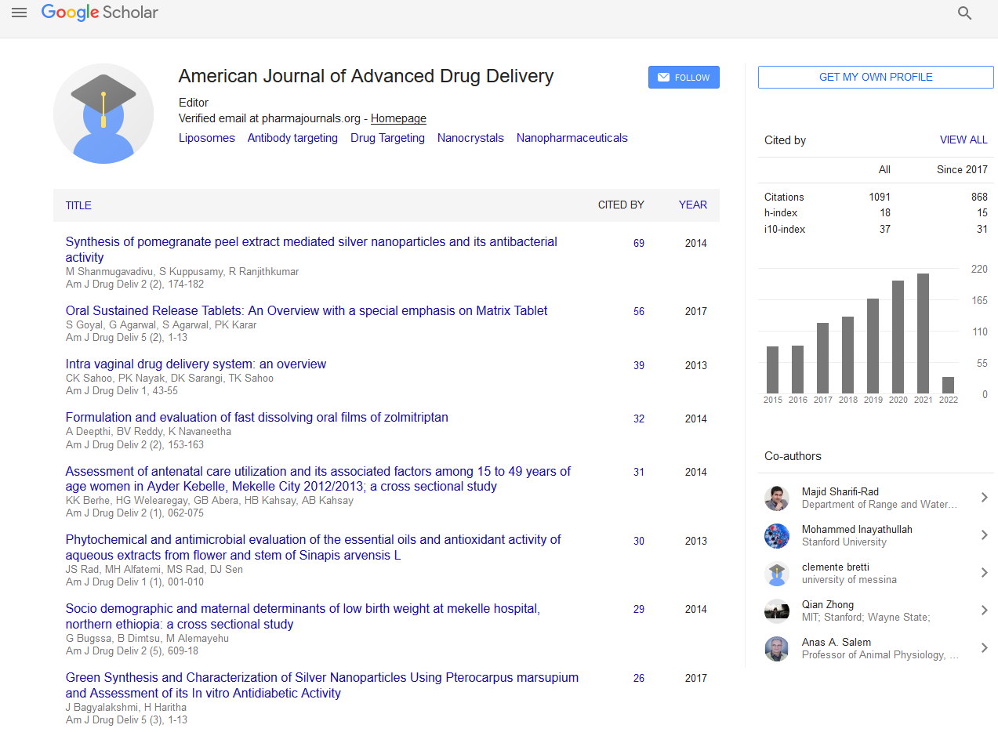Open the Homepage link
Viewport: 998px width, 732px height.
tap(398, 118)
